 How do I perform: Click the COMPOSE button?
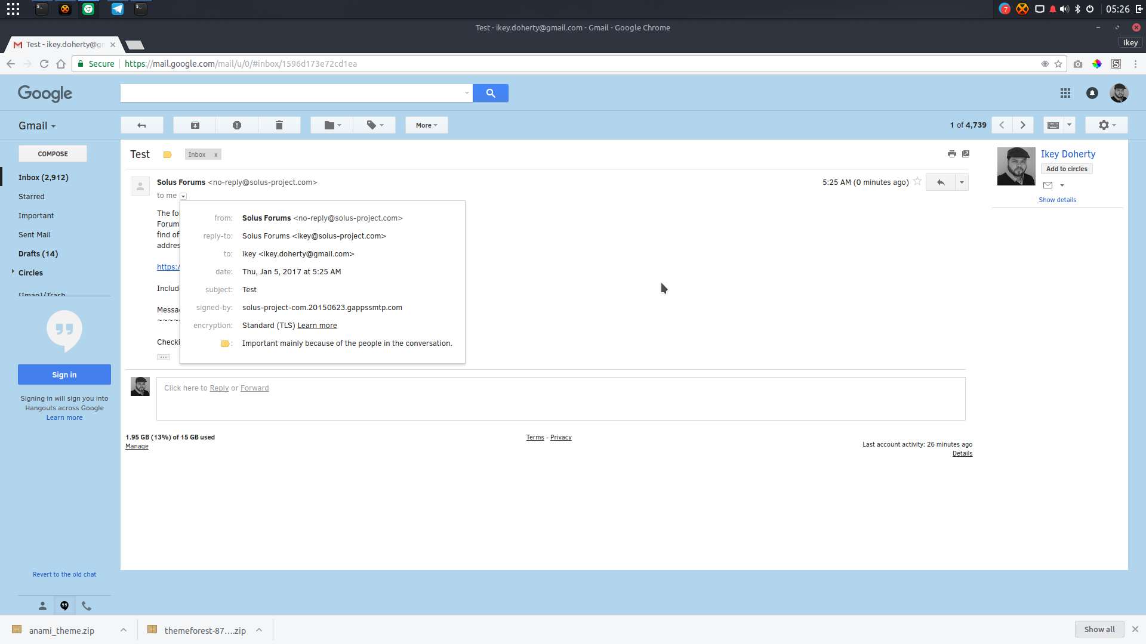53,154
